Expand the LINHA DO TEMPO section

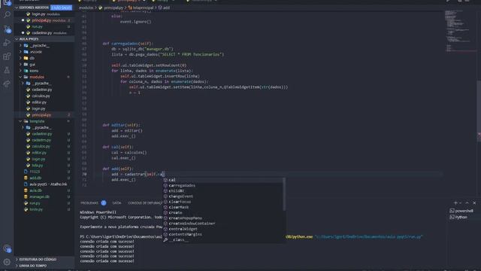tap(33, 266)
